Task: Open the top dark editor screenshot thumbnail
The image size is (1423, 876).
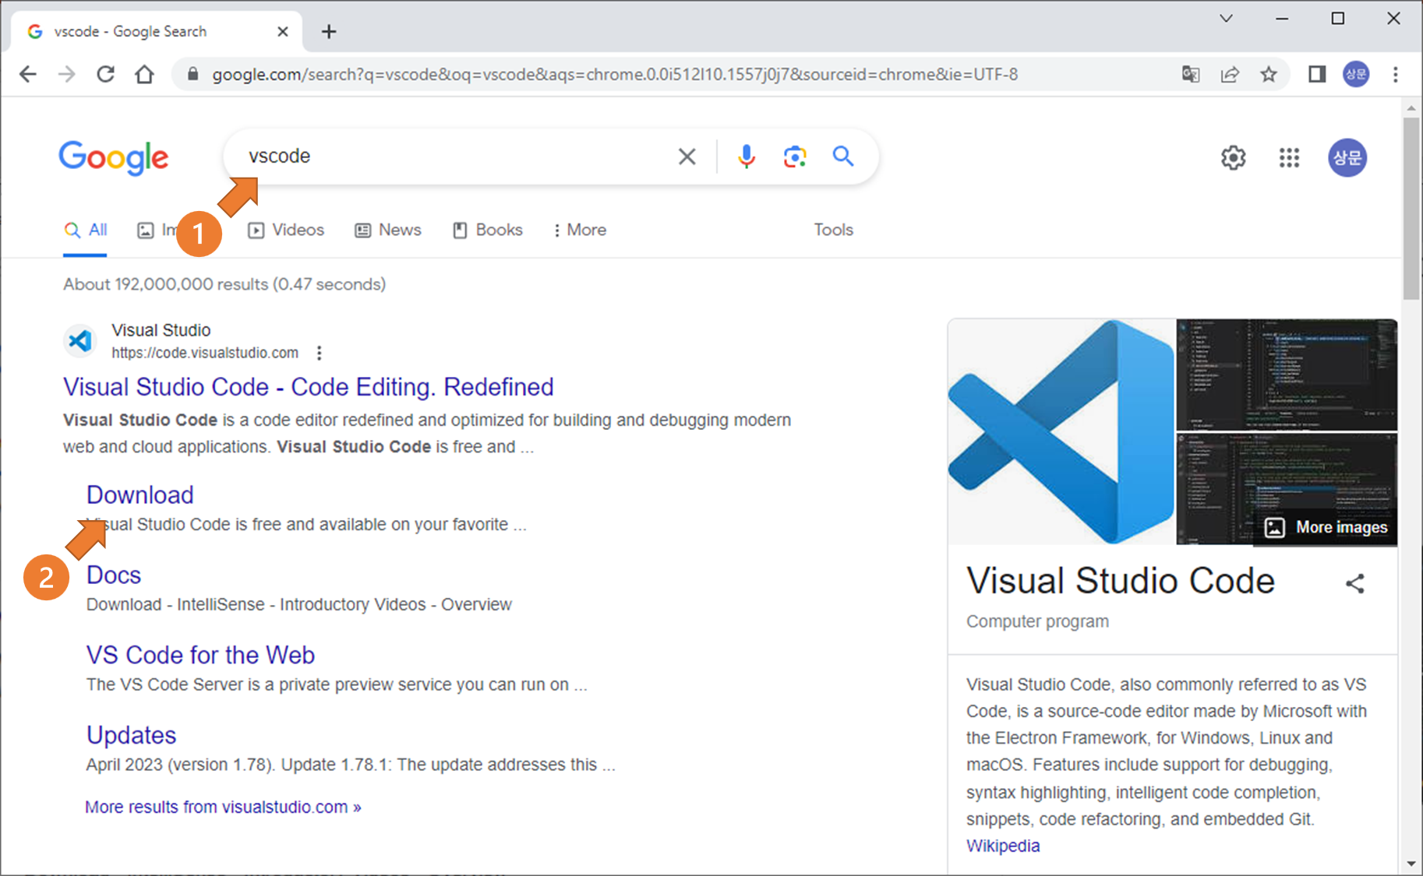Action: click(1287, 375)
